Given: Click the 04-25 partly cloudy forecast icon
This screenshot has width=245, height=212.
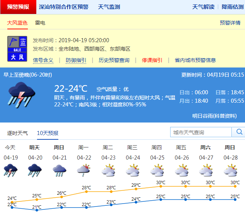Looking at the screenshot, I should tap(157, 170).
